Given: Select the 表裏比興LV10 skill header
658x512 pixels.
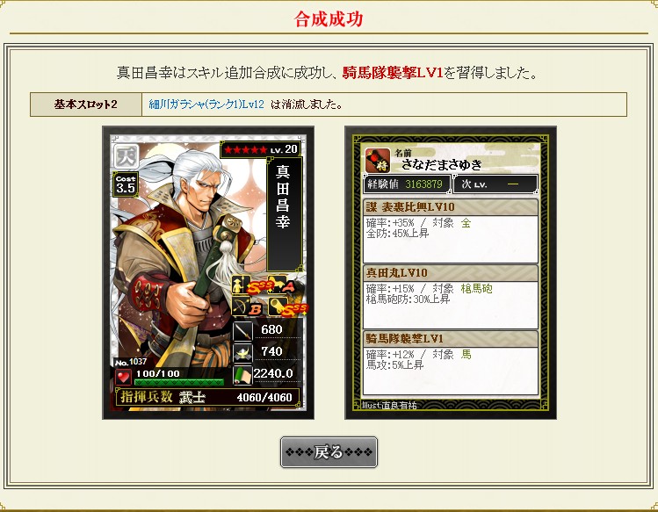Looking at the screenshot, I should (x=451, y=207).
